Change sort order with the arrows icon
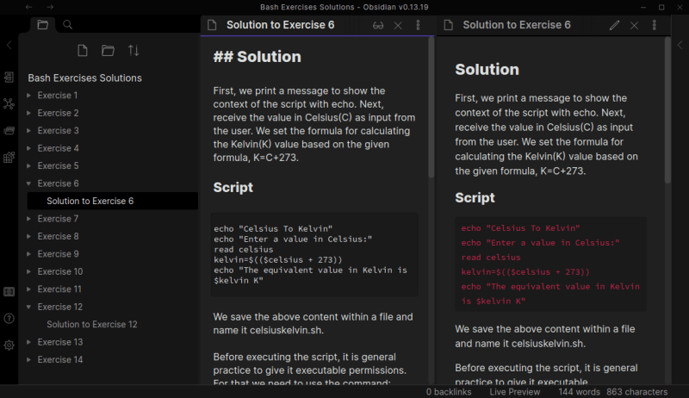This screenshot has width=689, height=398. click(x=133, y=51)
